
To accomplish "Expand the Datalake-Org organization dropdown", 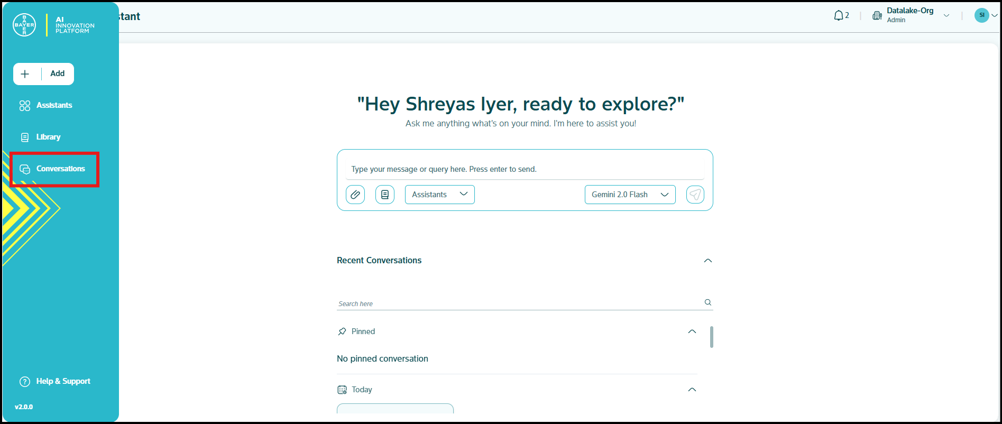I will click(x=946, y=15).
